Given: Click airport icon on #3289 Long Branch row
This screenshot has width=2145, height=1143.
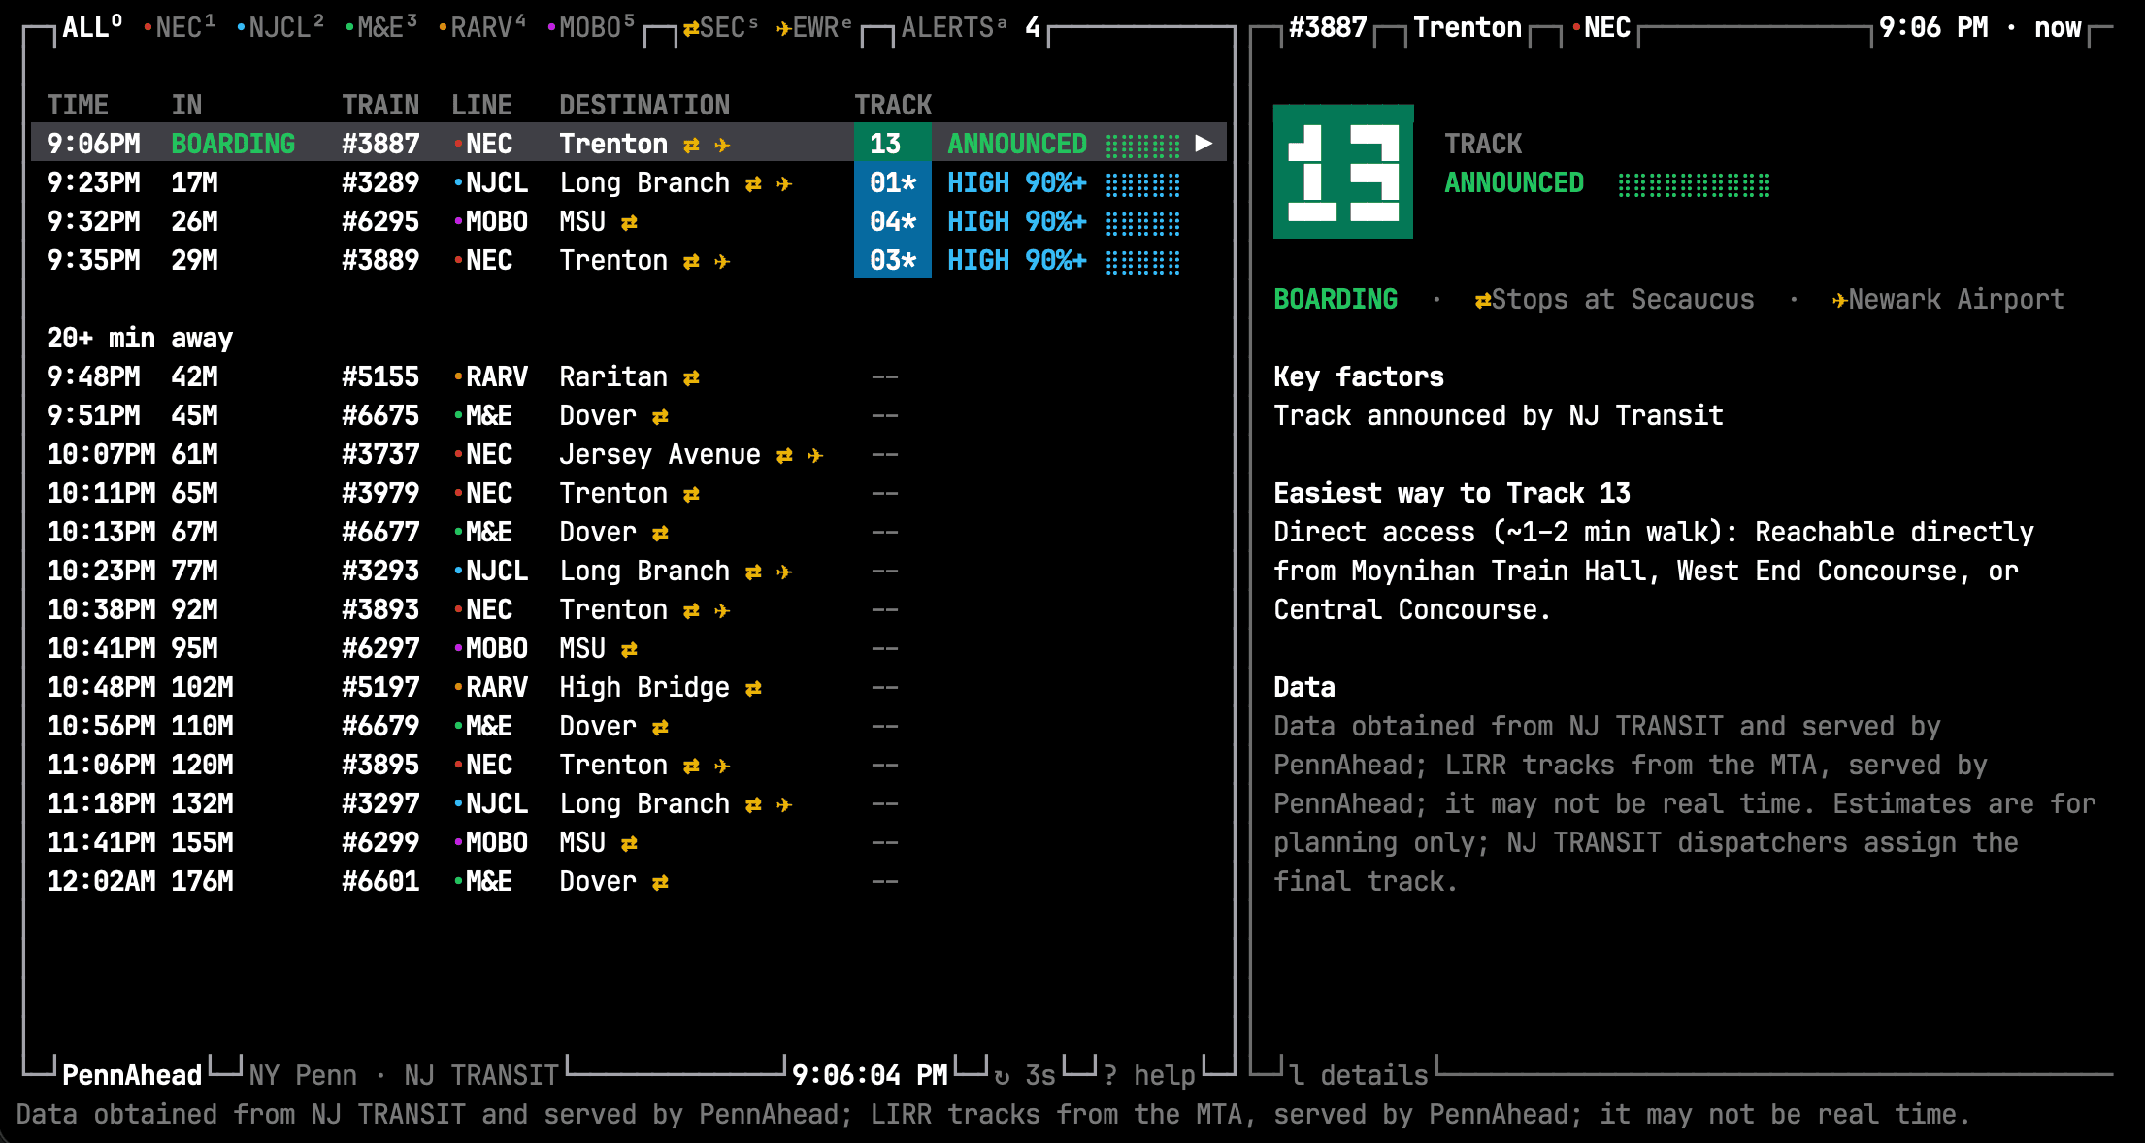Looking at the screenshot, I should pos(784,183).
